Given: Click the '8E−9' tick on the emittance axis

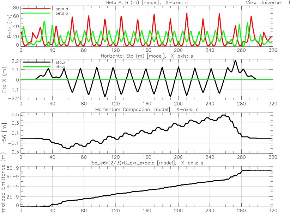Looking at the screenshot, I should [13, 168].
